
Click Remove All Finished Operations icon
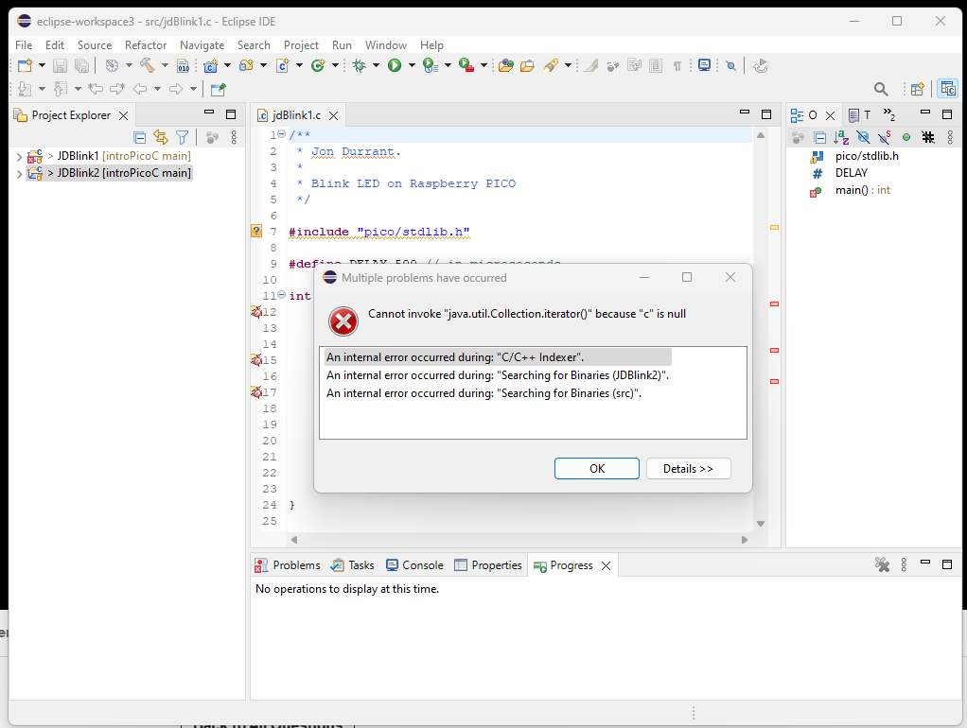click(x=882, y=564)
